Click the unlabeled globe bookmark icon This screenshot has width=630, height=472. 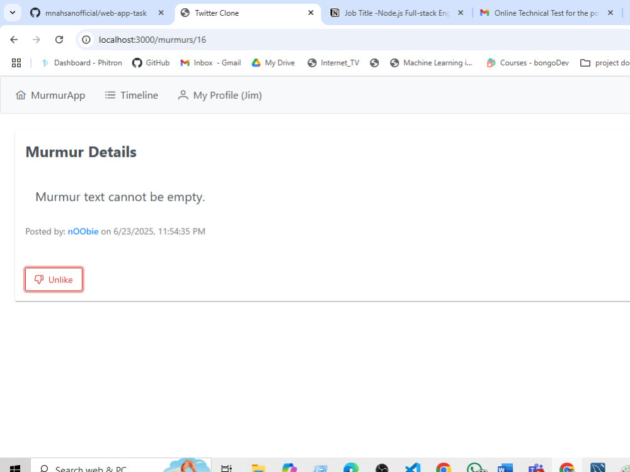click(x=374, y=62)
